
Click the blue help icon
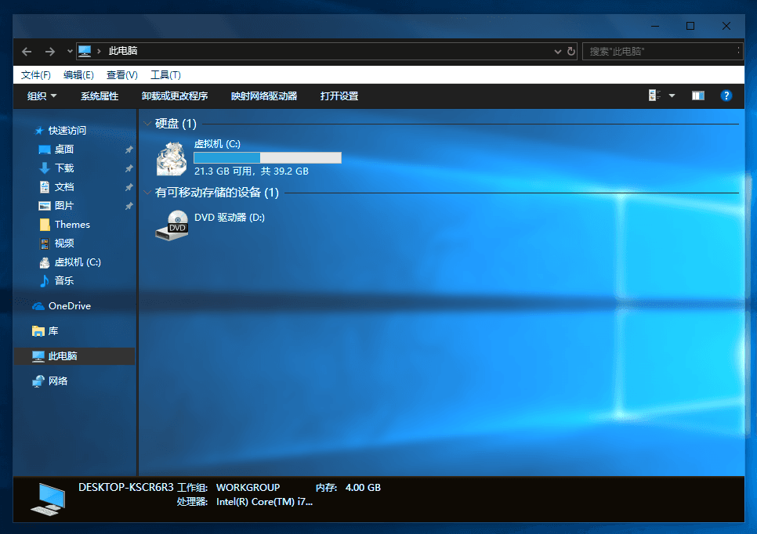[726, 96]
